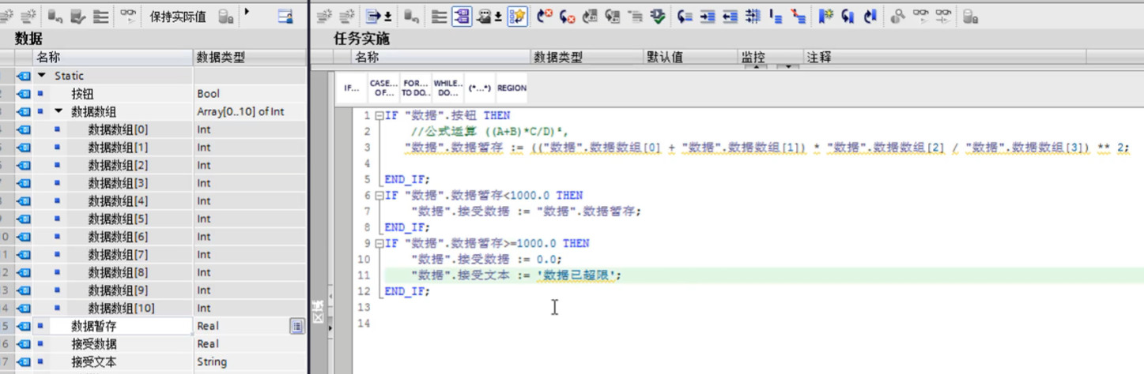Viewport: 1144px width, 374px height.
Task: Click down arrow on interface pane splitter
Action: tap(788, 67)
